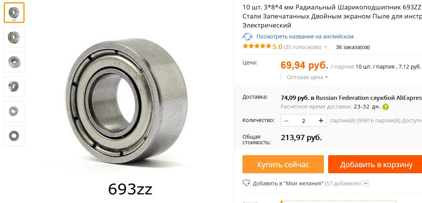Expand the ratings breakdown arrow next to votes

[325, 47]
